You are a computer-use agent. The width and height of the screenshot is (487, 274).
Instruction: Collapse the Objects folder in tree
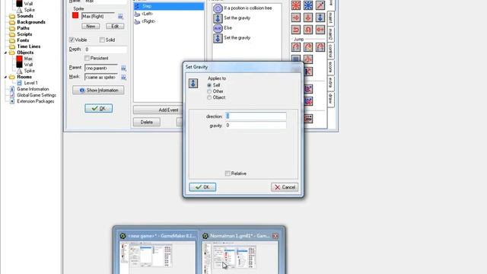tap(5, 53)
